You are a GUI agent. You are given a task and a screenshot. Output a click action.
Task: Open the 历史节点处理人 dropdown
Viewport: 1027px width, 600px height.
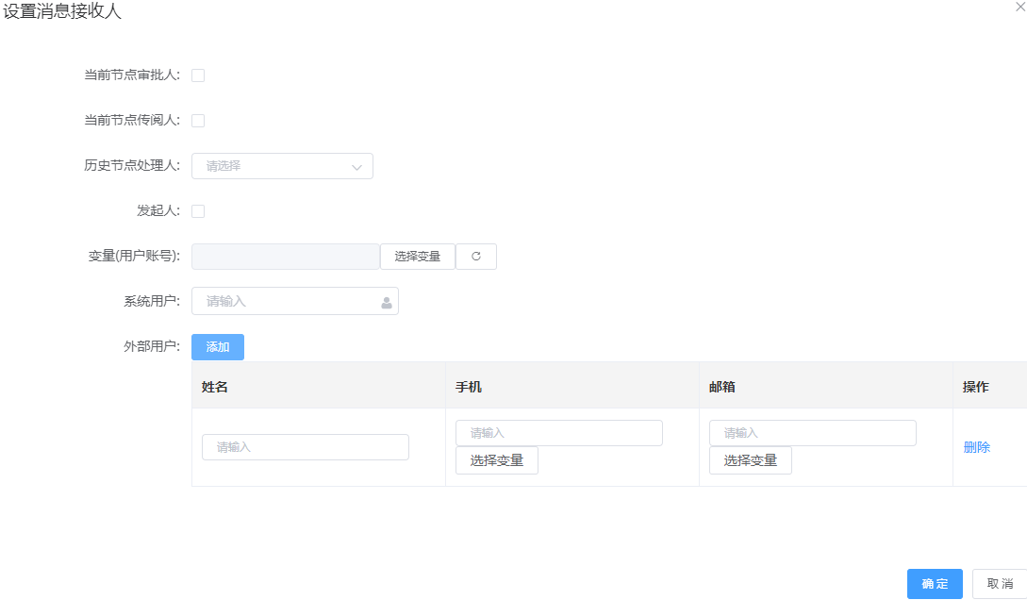273,166
